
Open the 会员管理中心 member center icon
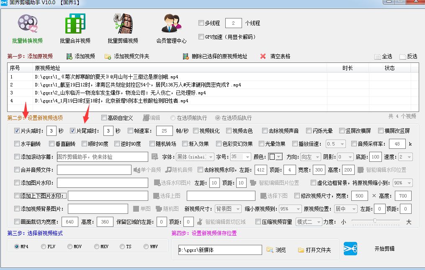[x=171, y=23]
